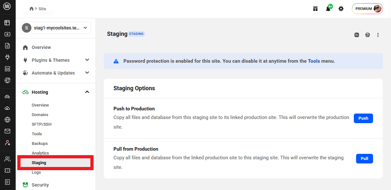Click the Pull from Production heading
391x190 pixels.
click(x=136, y=149)
